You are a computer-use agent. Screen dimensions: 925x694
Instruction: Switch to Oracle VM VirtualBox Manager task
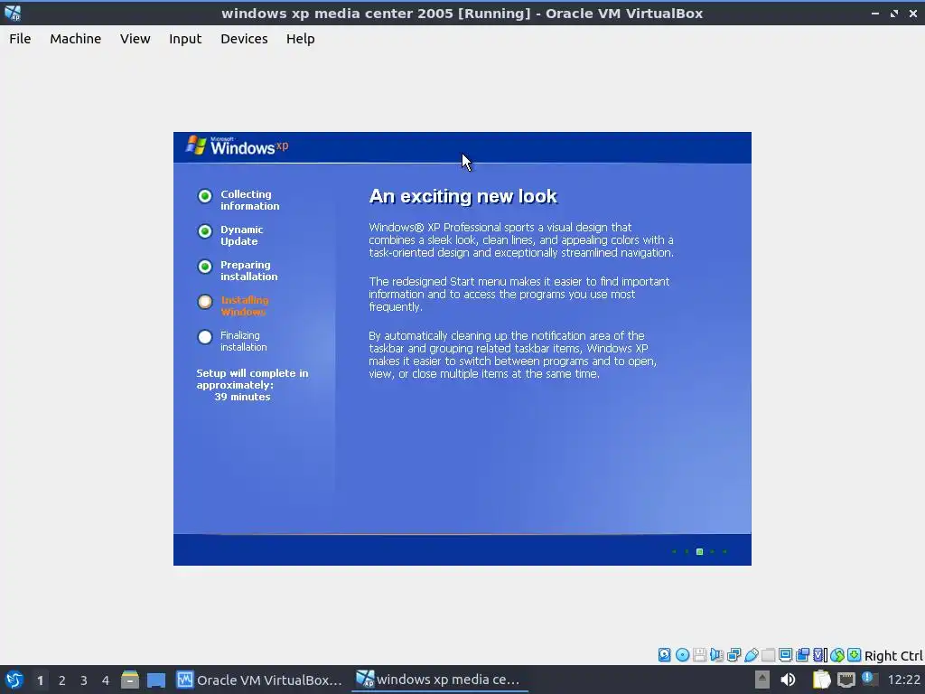(x=259, y=680)
